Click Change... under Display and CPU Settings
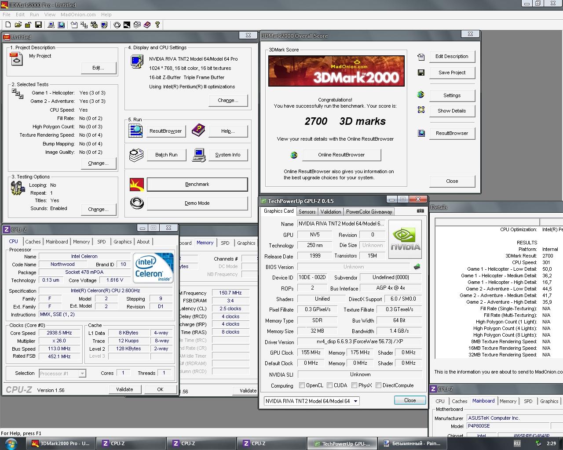The image size is (563, 450). [x=228, y=100]
